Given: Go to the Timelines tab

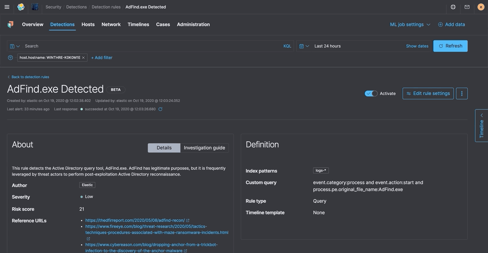Looking at the screenshot, I should (138, 25).
